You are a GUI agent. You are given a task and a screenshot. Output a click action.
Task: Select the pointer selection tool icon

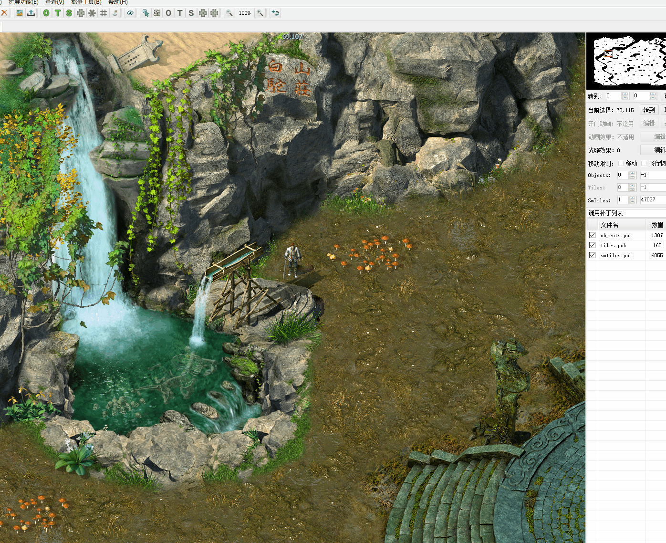tap(146, 13)
